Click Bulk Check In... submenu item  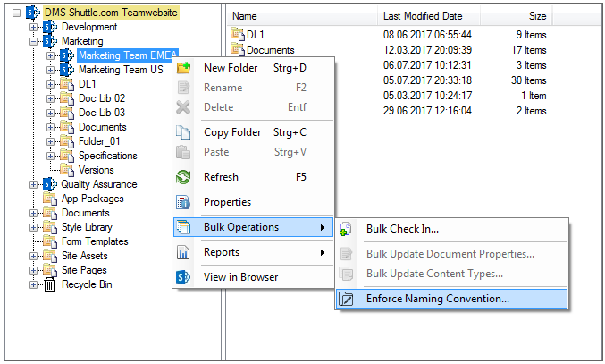tap(452, 229)
